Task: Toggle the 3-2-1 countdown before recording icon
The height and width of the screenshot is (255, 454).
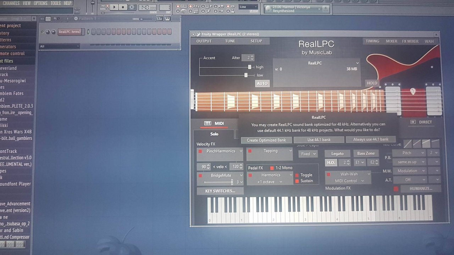Action: click(x=195, y=6)
